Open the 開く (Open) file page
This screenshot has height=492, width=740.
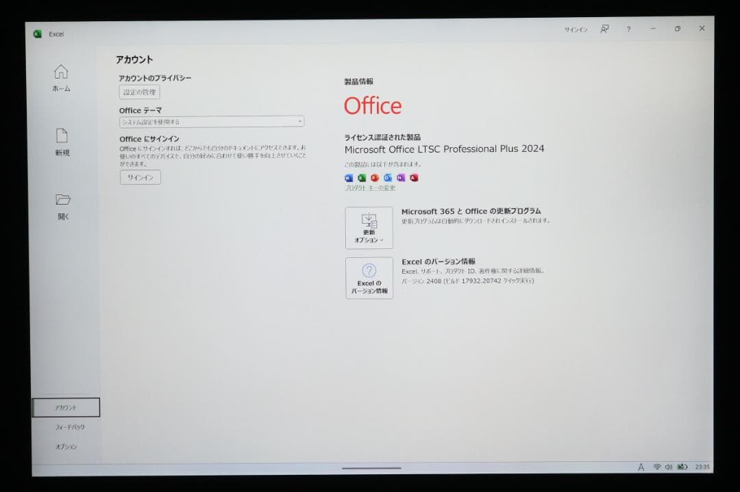coord(63,207)
